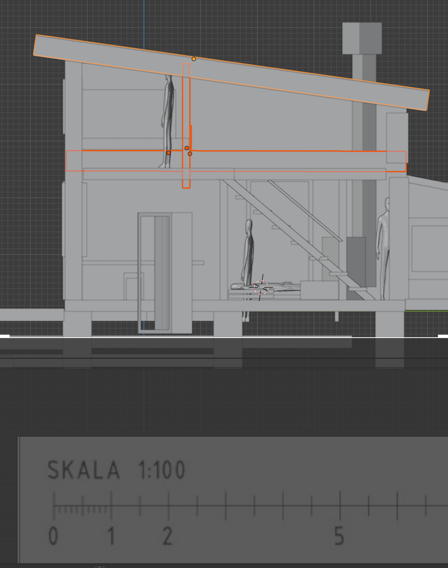The image size is (448, 568).
Task: Select the chimney cap block above the roof
Action: (362, 39)
